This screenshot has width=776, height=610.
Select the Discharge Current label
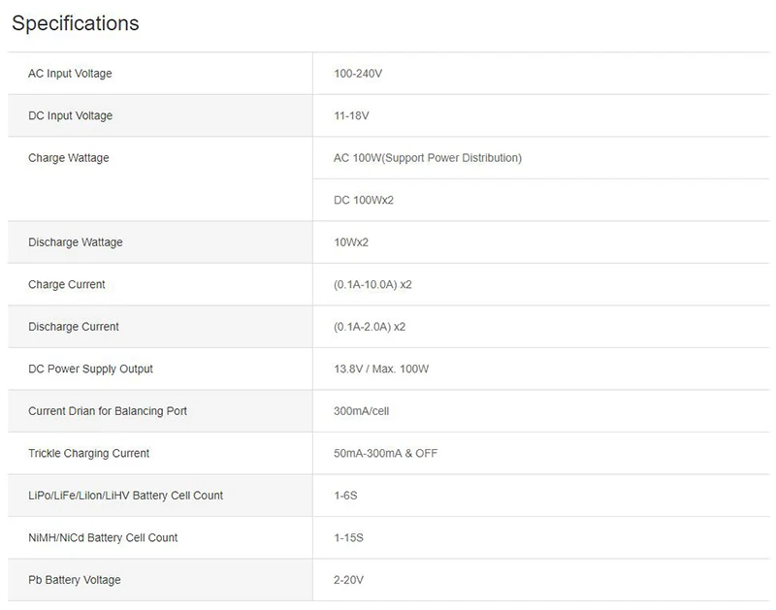tap(74, 327)
